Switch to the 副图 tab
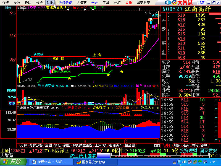The width and height of the screenshot is (221, 166). pyautogui.click(x=67, y=145)
